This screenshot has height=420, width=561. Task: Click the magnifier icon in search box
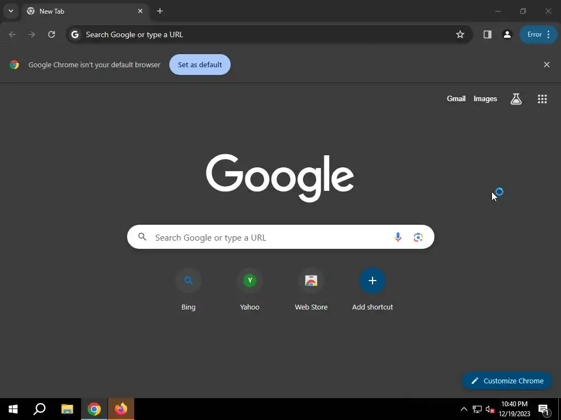(x=142, y=237)
